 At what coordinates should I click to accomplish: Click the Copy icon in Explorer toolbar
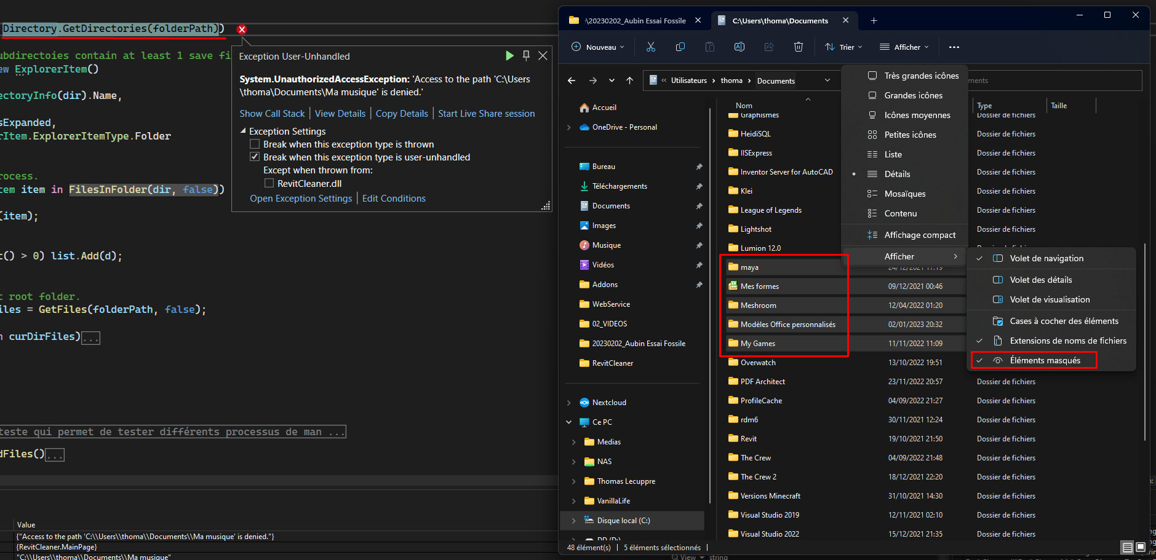click(680, 47)
